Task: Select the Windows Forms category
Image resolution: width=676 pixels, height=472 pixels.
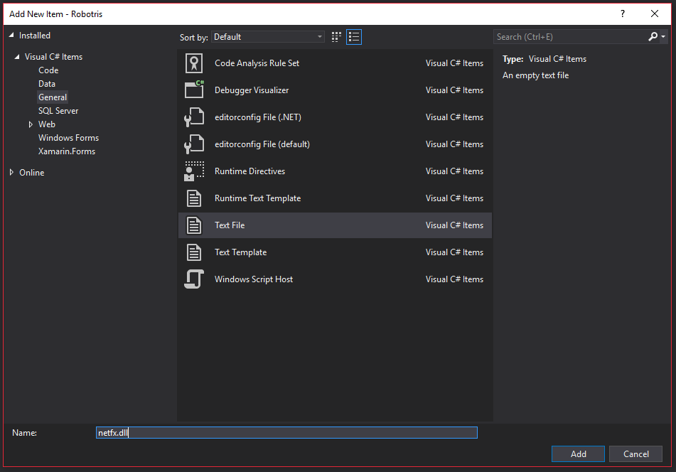Action: click(x=68, y=138)
